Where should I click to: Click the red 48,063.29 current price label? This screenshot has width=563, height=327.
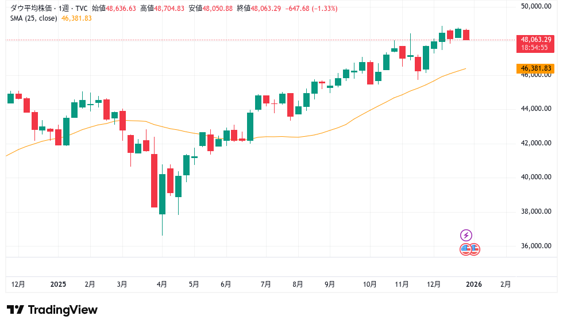pos(535,40)
